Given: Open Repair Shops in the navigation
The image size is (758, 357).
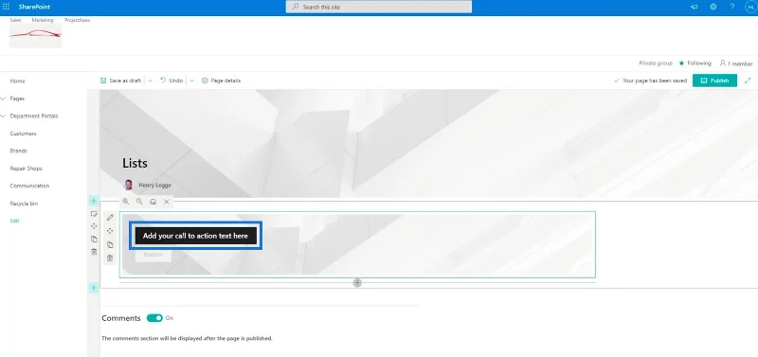Looking at the screenshot, I should click(x=27, y=169).
